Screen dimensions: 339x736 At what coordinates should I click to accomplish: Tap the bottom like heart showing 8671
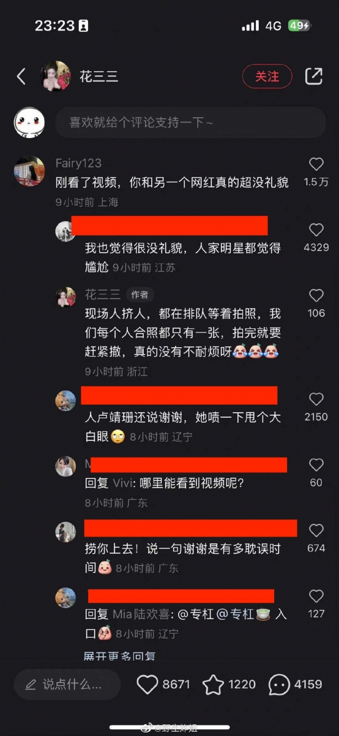coord(147,684)
